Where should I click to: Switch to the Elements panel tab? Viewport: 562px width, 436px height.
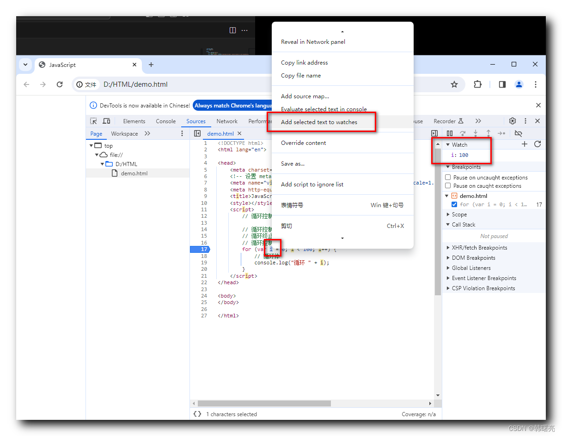point(134,121)
